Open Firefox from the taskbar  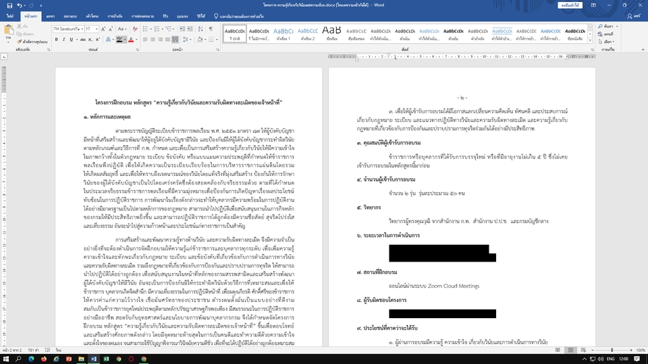pyautogui.click(x=44, y=359)
